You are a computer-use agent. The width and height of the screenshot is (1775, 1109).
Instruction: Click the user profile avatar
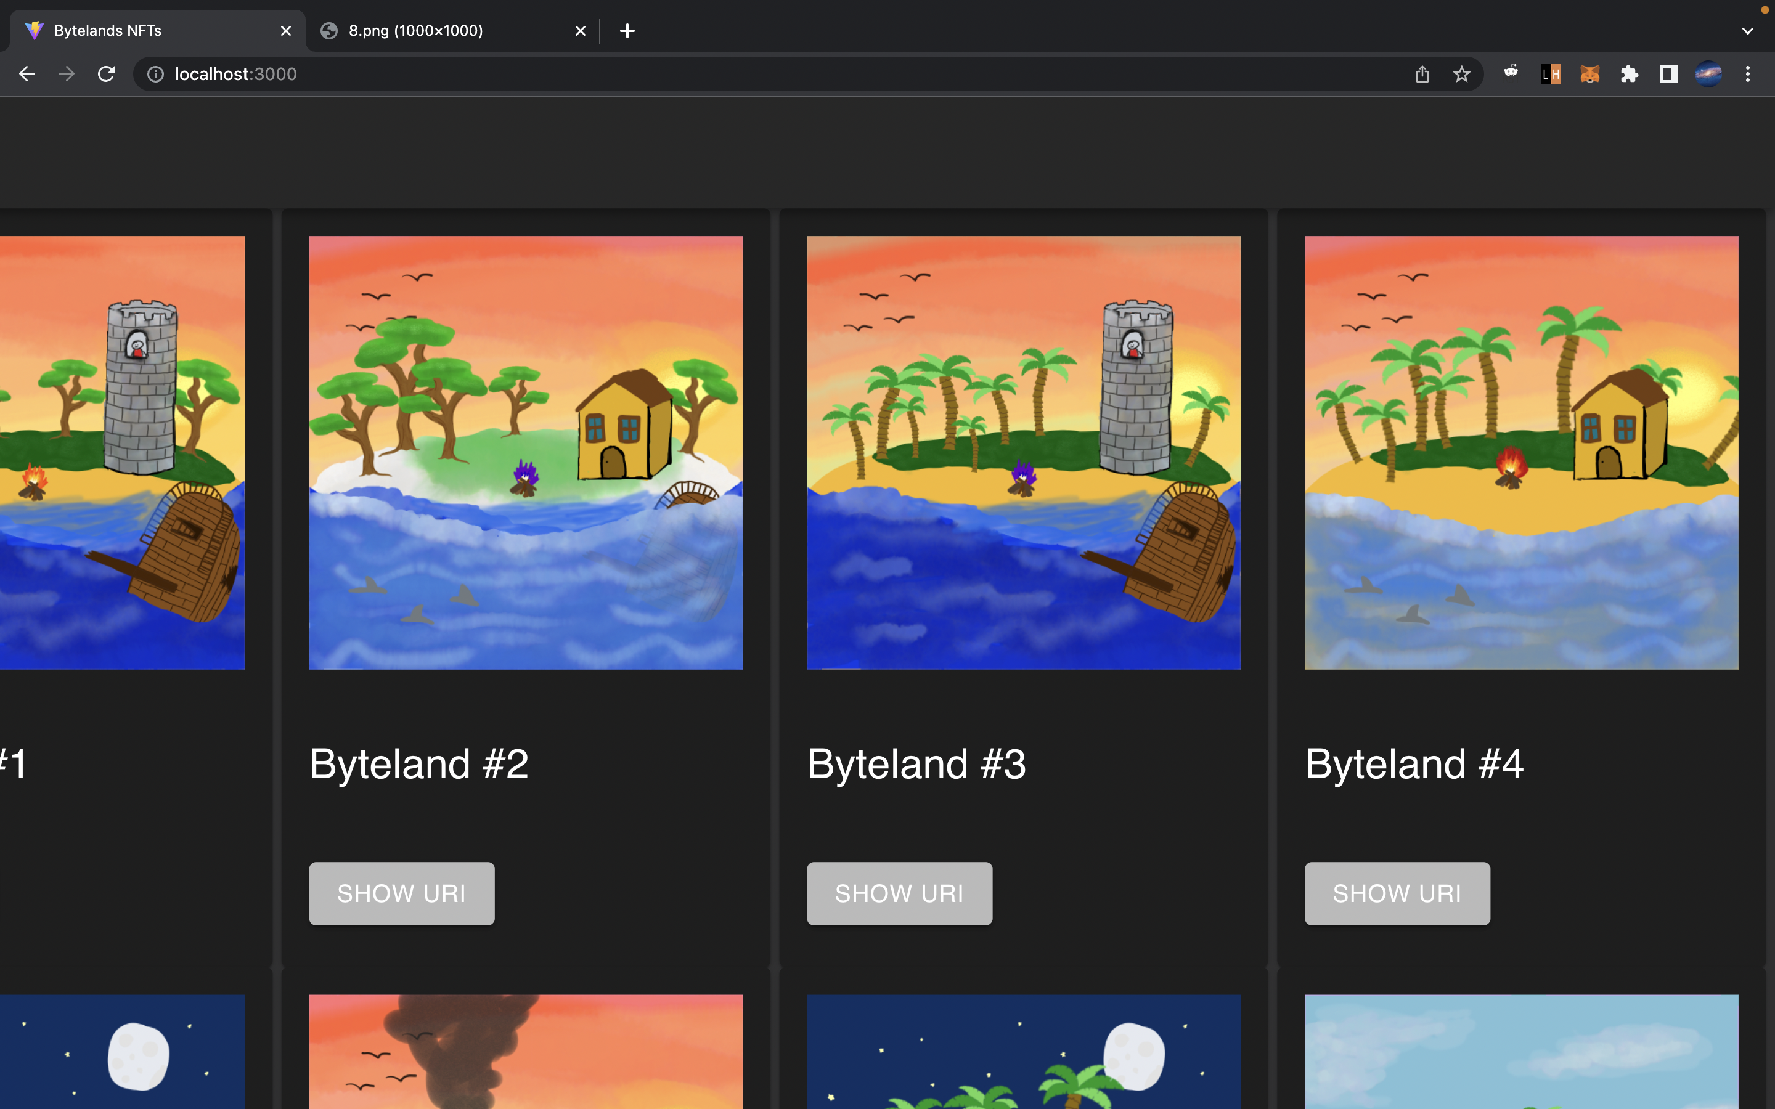(1708, 74)
